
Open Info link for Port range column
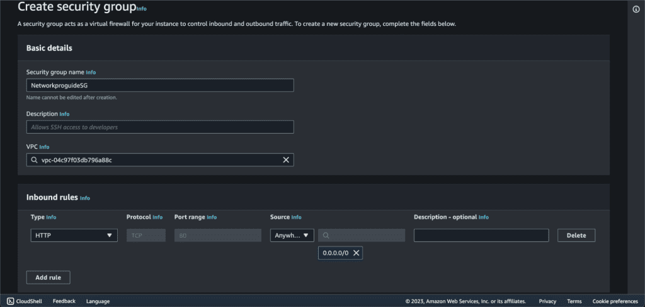[x=212, y=217]
